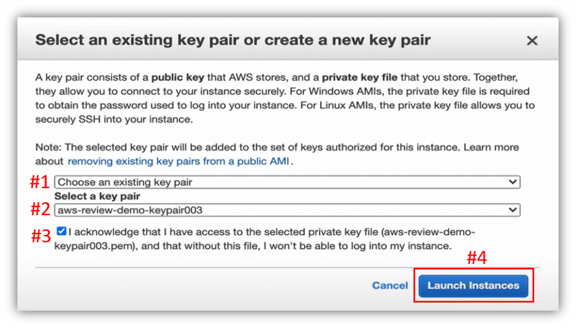Close the key pair dialog with the X

[x=532, y=40]
